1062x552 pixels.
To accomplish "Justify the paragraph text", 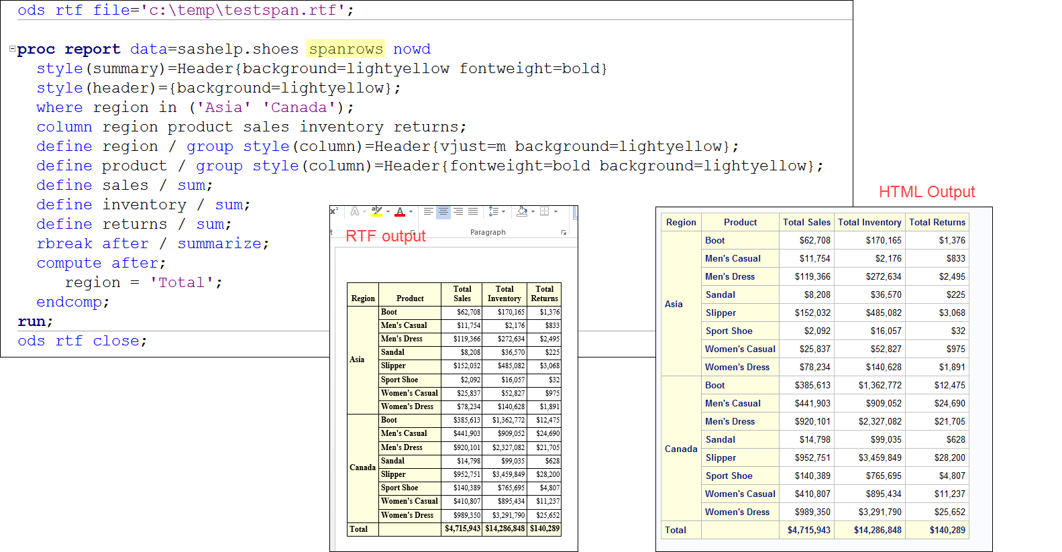I will (473, 211).
